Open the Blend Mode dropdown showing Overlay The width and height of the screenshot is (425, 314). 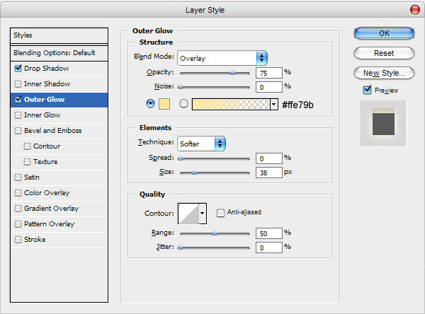pos(222,58)
